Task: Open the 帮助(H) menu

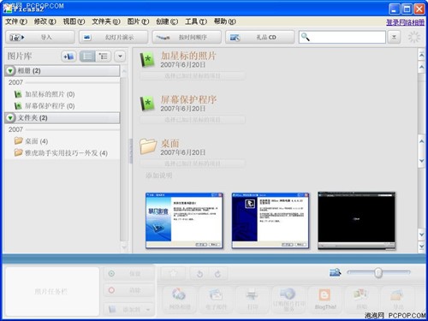Action: (225, 21)
